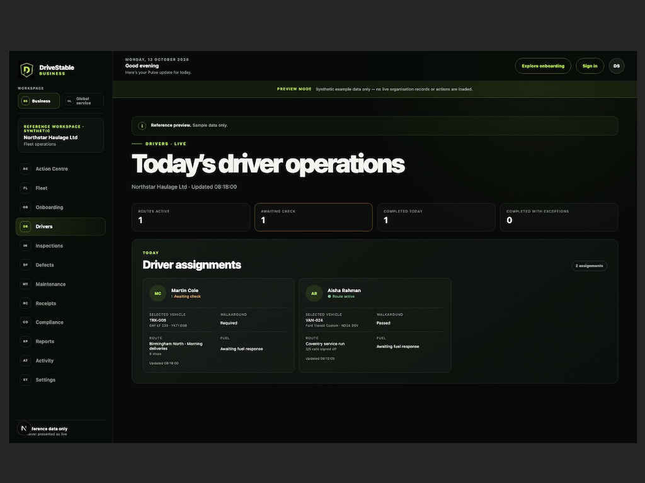Viewport: 645px width, 483px height.
Task: Click the DF icon beside Defects
Action: coord(25,265)
